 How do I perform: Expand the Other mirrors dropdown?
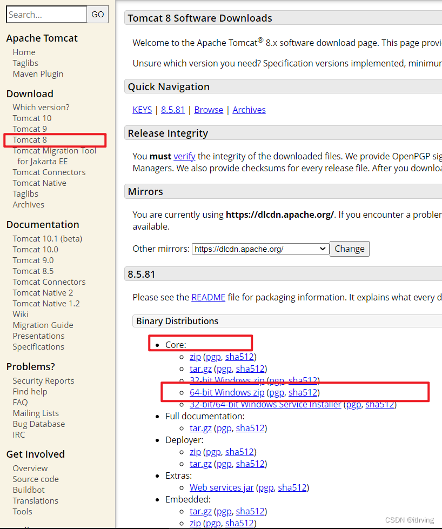[x=260, y=249]
